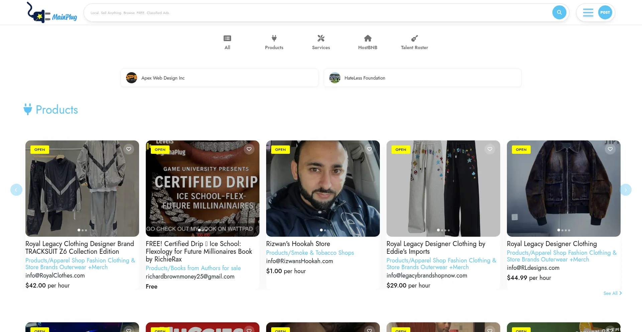Image resolution: width=642 pixels, height=332 pixels.
Task: Go to next products carousel slide
Action: [x=626, y=190]
